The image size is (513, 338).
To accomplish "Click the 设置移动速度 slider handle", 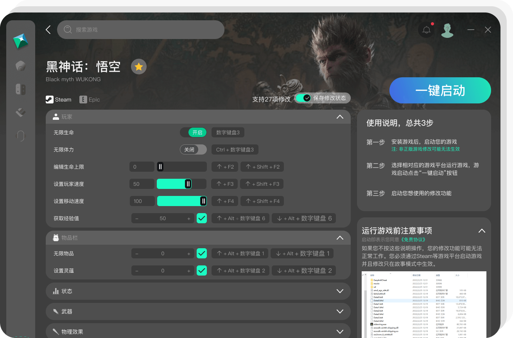I will click(x=203, y=201).
